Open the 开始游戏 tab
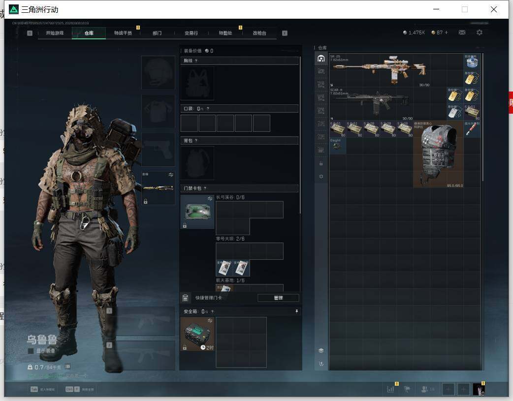513x401 pixels. click(54, 33)
